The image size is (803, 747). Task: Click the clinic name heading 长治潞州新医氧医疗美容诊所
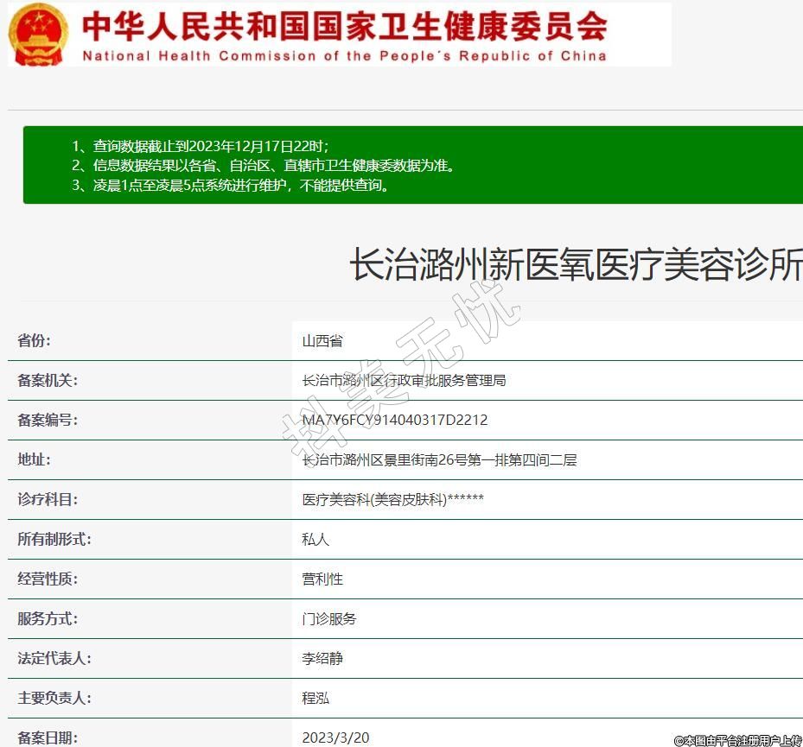[575, 264]
